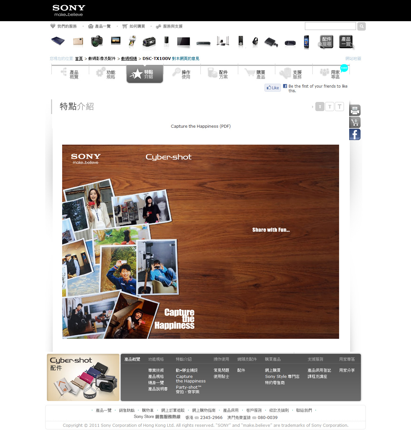Screen dimensions: 411x431
Task: Click into the search text field
Action: pos(330,26)
